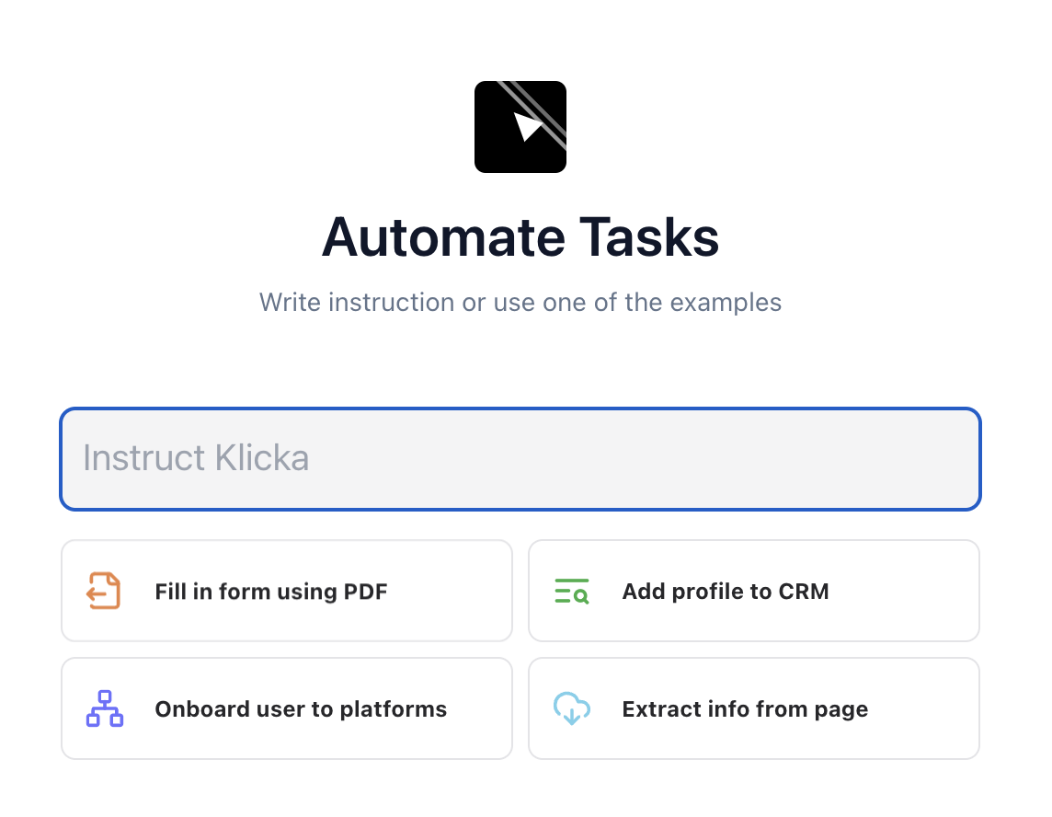Screen dimensions: 1052x817
Task: Click the purple platforms hierarchy icon
Action: point(104,708)
